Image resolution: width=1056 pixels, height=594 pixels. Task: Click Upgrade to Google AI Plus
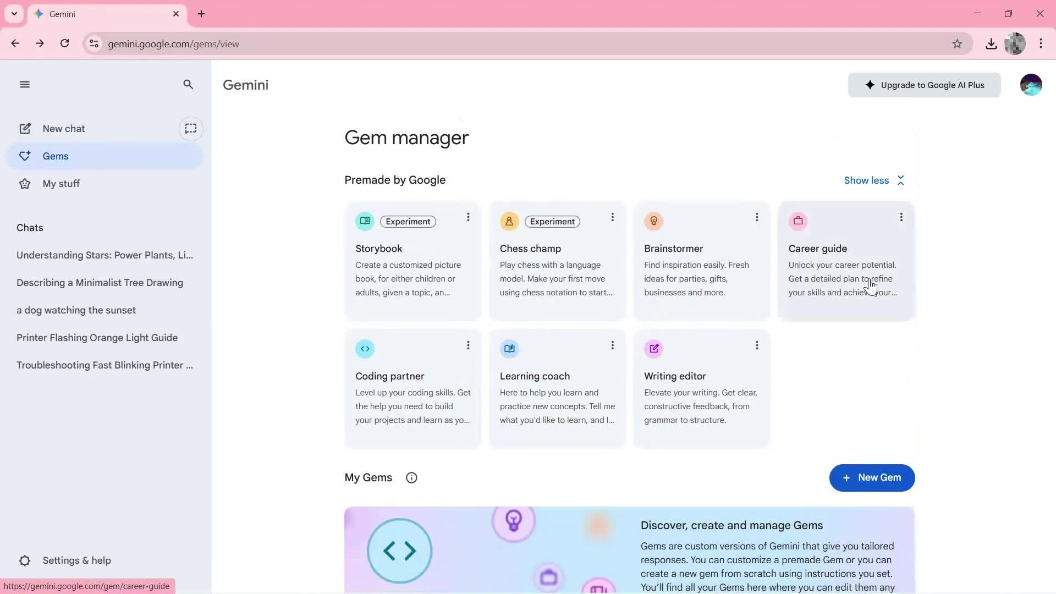[x=924, y=85]
